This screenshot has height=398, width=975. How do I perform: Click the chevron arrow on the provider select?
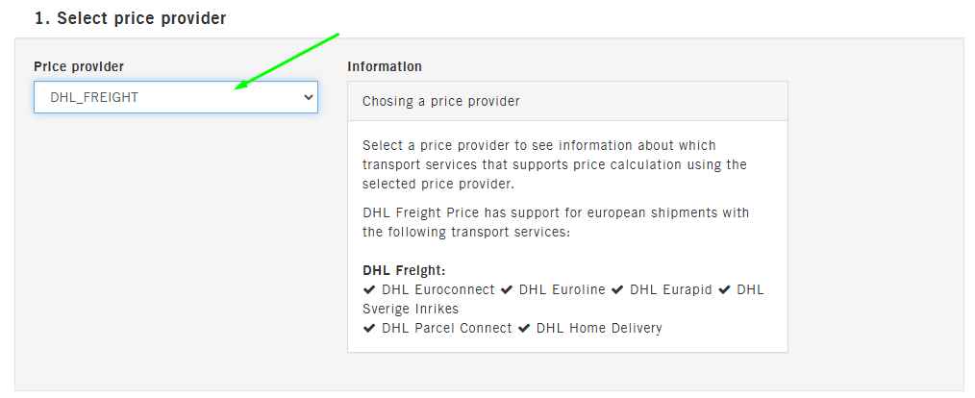(x=308, y=97)
